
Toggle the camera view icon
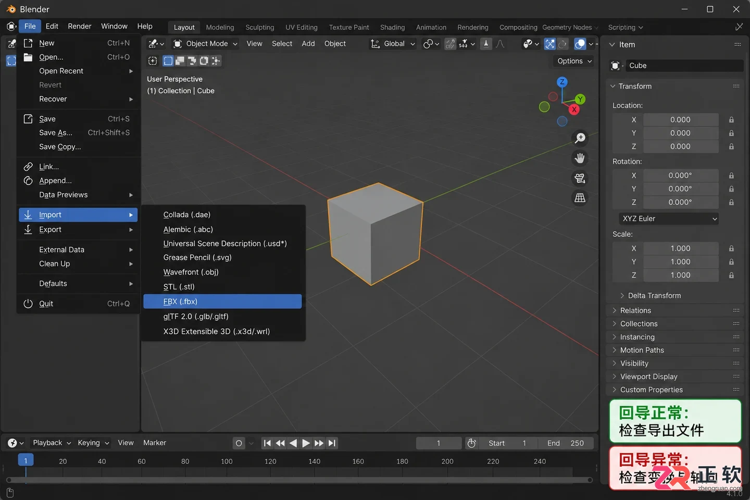pos(580,178)
